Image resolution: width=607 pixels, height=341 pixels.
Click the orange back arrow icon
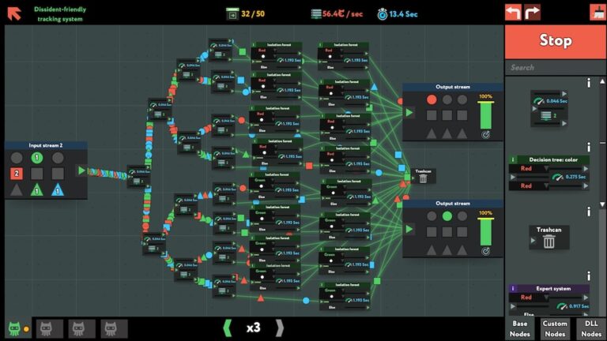(14, 13)
